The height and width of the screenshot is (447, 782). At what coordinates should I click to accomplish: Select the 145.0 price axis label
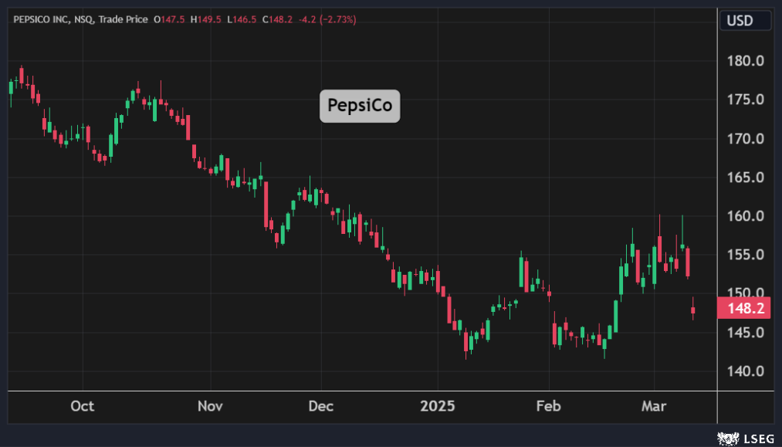(x=745, y=333)
